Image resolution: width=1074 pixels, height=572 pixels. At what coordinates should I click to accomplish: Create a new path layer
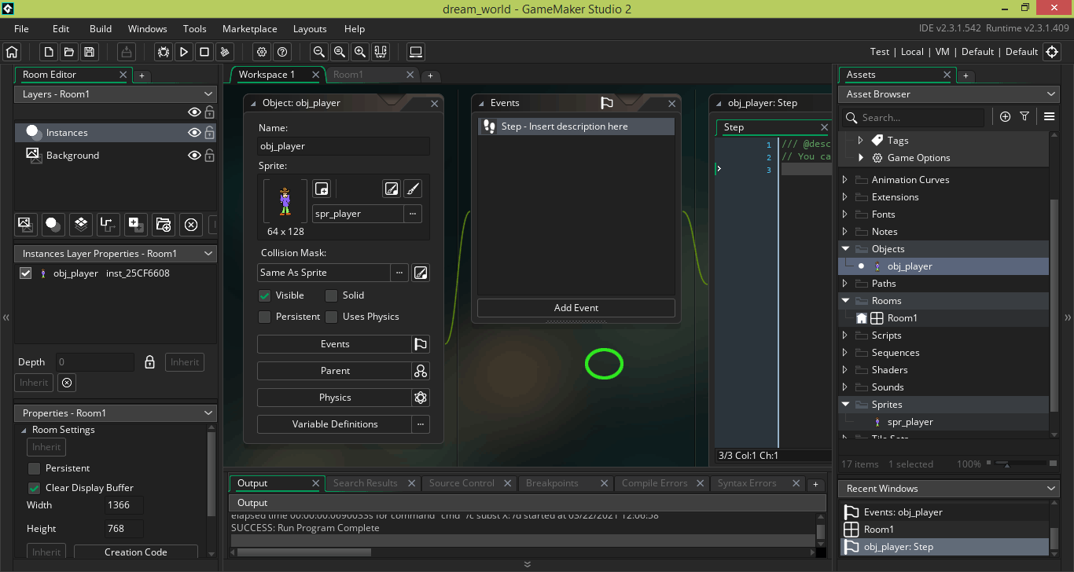point(109,225)
